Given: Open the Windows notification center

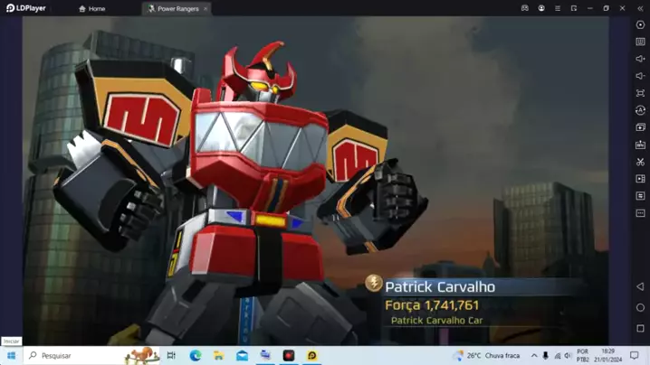Looking at the screenshot, I should (635, 355).
